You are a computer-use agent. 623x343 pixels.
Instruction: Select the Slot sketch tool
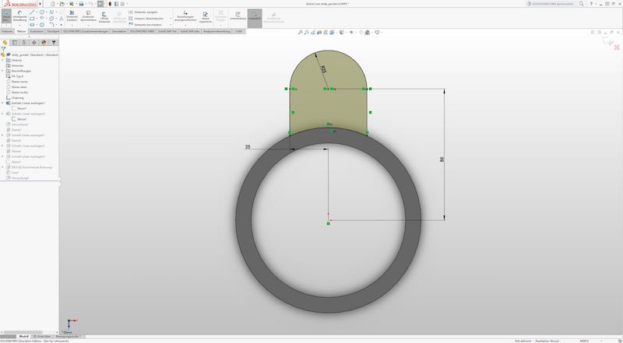(x=32, y=25)
